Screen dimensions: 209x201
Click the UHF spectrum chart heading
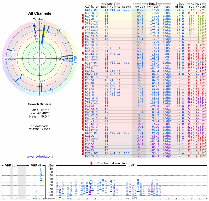click(131, 166)
